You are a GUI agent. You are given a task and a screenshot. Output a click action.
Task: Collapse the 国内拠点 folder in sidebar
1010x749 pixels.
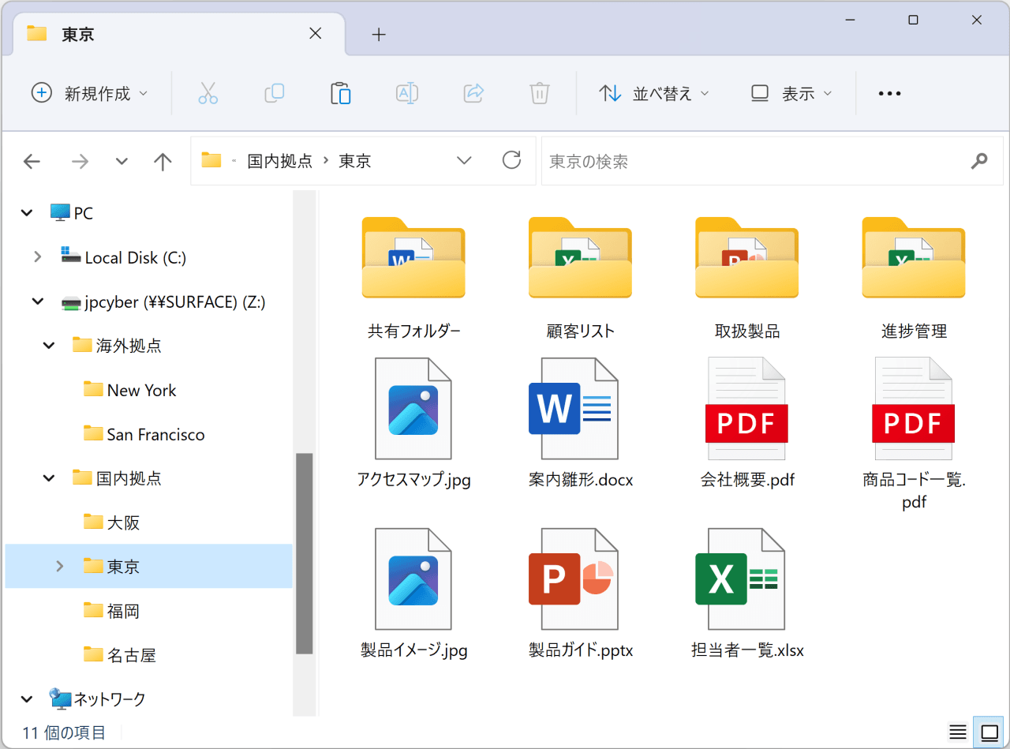(x=48, y=477)
